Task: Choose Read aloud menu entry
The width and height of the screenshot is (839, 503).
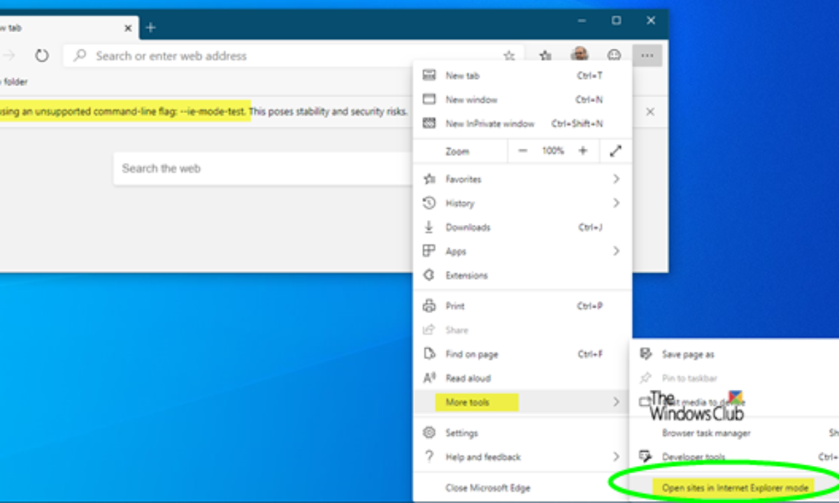Action: (x=523, y=378)
